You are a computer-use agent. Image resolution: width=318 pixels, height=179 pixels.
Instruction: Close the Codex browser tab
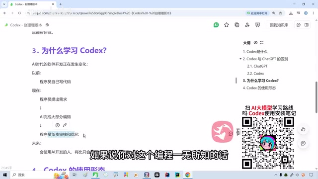(53, 4)
